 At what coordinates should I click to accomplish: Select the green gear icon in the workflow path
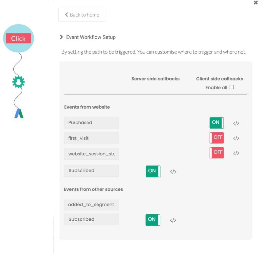tap(18, 81)
